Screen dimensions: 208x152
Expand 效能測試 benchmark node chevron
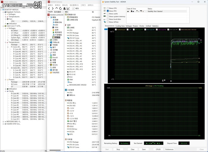tap(49, 73)
